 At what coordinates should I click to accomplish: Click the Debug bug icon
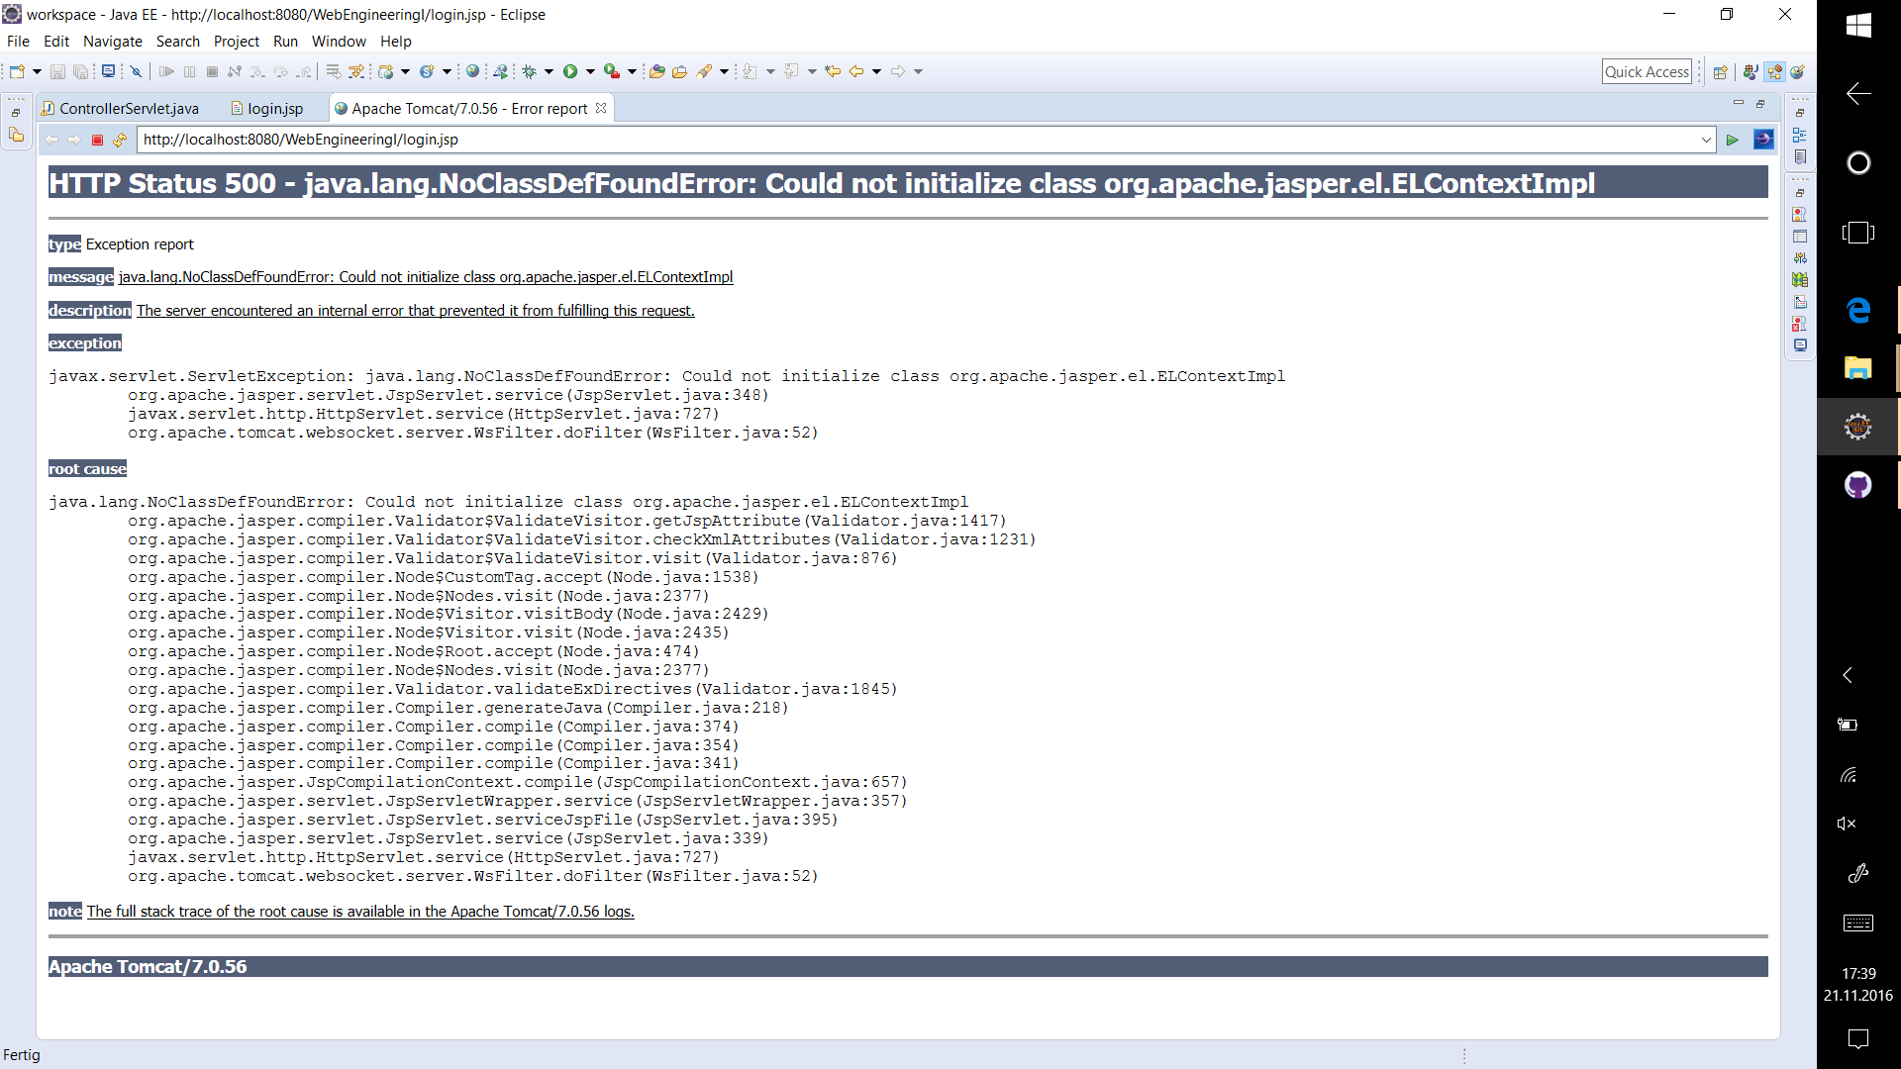(x=529, y=71)
